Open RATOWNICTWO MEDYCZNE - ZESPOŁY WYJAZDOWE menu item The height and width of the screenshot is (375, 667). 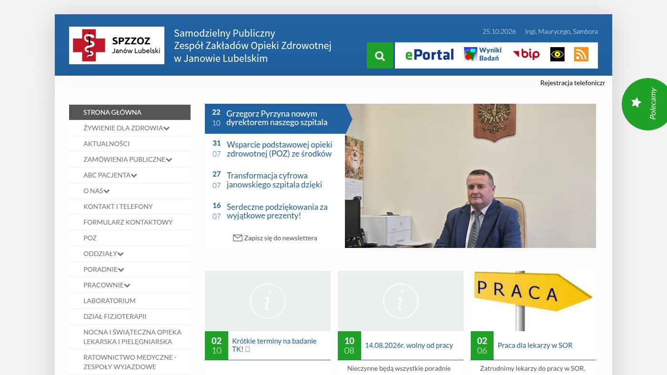[x=130, y=362]
